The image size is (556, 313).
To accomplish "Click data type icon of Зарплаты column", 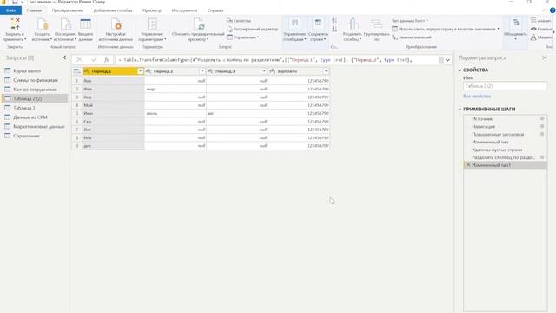I will 272,71.
